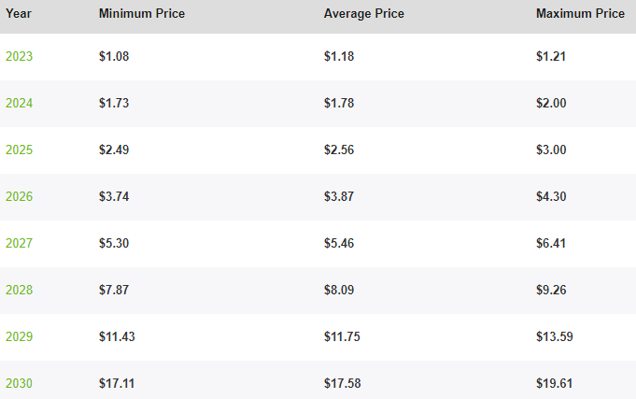Image resolution: width=636 pixels, height=399 pixels.
Task: Select the 2025 year link
Action: pyautogui.click(x=19, y=150)
